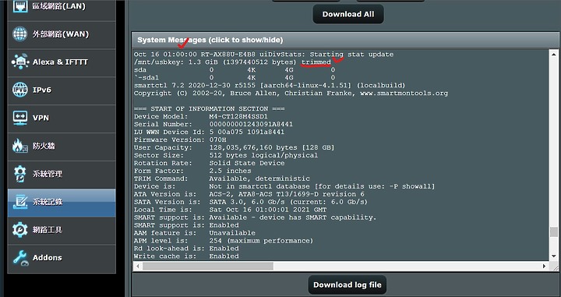
Task: Click the horizontal scrollbar thumb
Action: coord(208,266)
